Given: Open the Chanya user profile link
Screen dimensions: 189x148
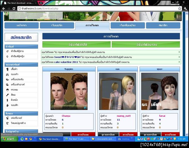Looking at the screenshot, I should 66,116.
